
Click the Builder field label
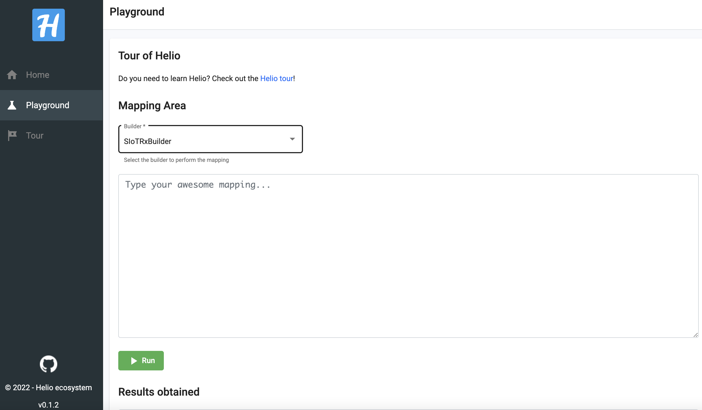(135, 126)
